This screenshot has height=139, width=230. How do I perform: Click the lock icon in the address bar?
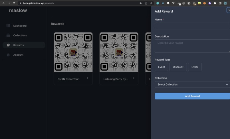[20, 3]
